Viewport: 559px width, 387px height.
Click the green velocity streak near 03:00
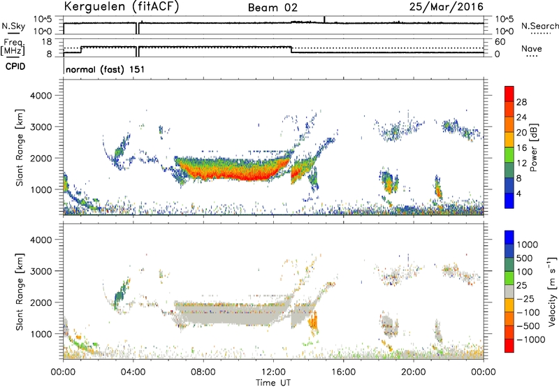tap(120, 293)
